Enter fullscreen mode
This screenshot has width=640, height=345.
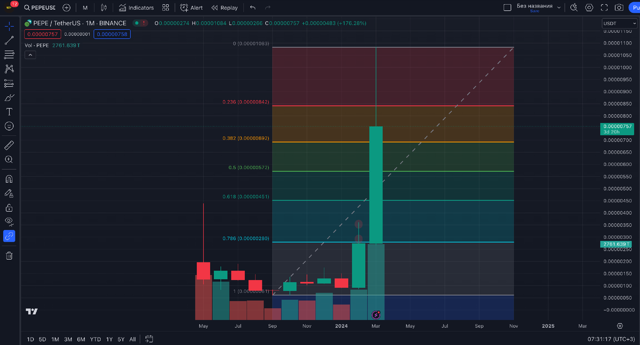click(604, 7)
